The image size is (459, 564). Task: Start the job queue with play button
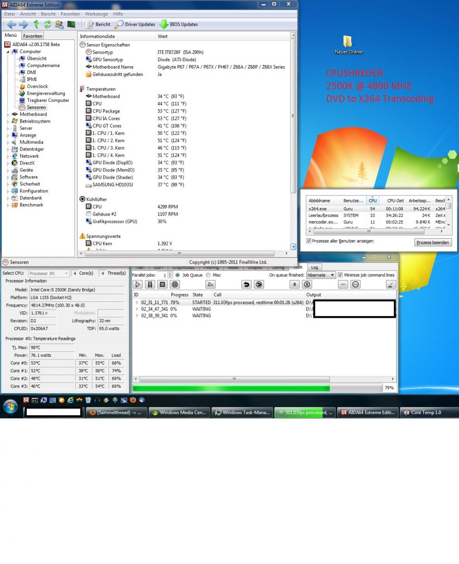point(137,285)
